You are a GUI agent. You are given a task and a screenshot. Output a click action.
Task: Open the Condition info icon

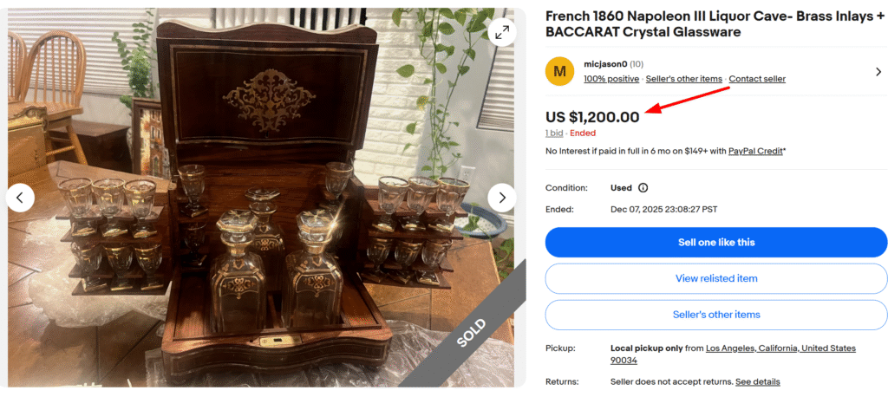(643, 187)
